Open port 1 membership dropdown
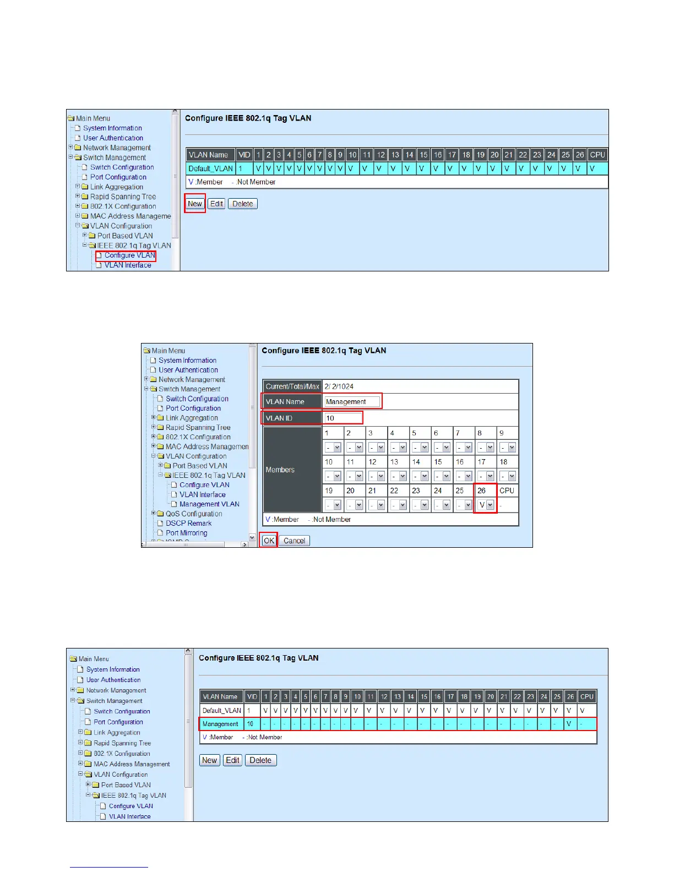The image size is (674, 872). (333, 448)
